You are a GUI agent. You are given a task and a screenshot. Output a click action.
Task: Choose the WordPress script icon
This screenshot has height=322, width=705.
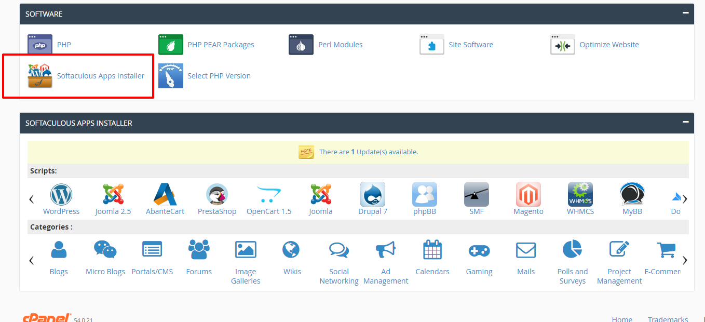[61, 195]
